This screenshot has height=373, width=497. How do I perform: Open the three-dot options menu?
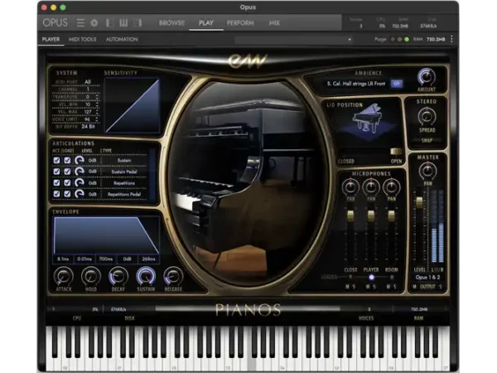[x=451, y=39]
